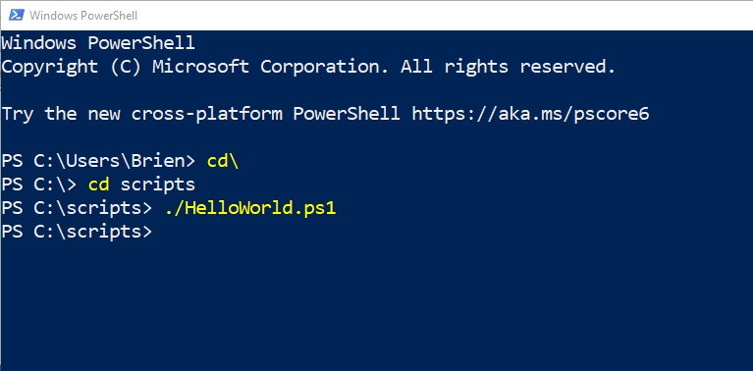Screen dimensions: 753x371
Task: Open the https://aka.ms/pscore6 link
Action: tap(531, 114)
